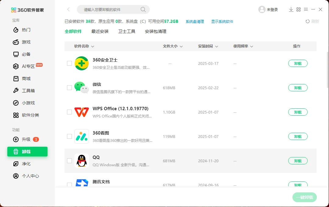Open the 商城 store section
The image size is (329, 207).
tap(22, 79)
